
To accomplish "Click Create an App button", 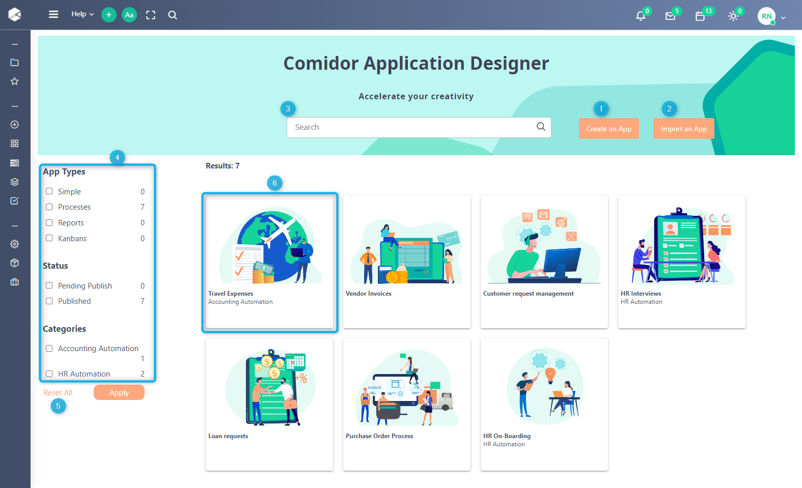I will (x=609, y=129).
